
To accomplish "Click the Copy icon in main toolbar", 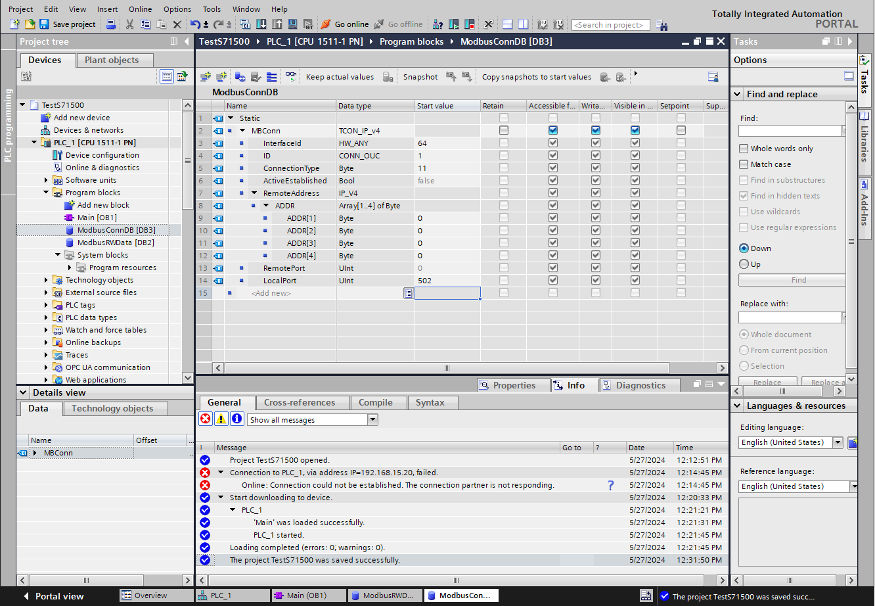I will [145, 24].
